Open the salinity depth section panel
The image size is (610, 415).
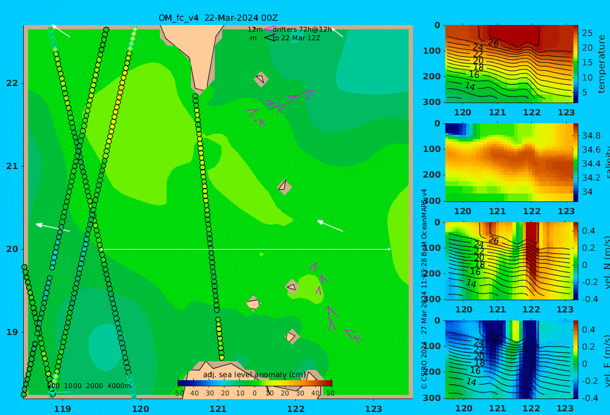[509, 162]
